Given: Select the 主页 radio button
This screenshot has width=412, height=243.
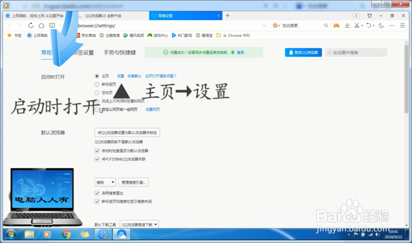Looking at the screenshot, I should click(97, 76).
